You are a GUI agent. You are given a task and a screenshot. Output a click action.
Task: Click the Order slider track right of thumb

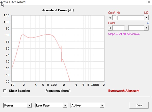(136, 28)
